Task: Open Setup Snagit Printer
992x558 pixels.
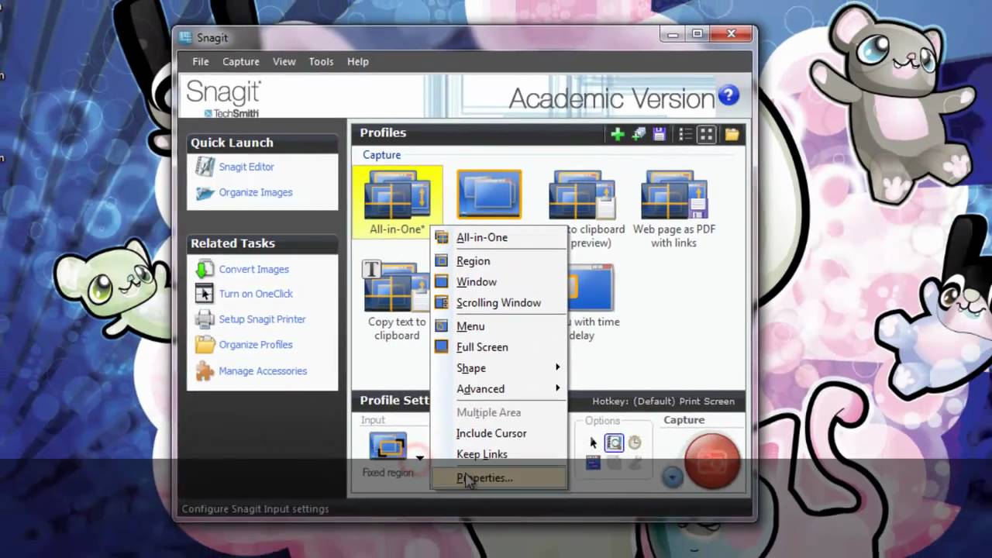Action: [x=262, y=319]
